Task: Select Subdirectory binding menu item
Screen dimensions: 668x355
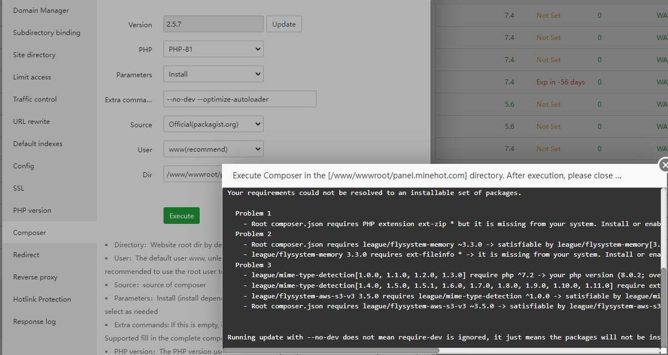Action: [x=47, y=33]
